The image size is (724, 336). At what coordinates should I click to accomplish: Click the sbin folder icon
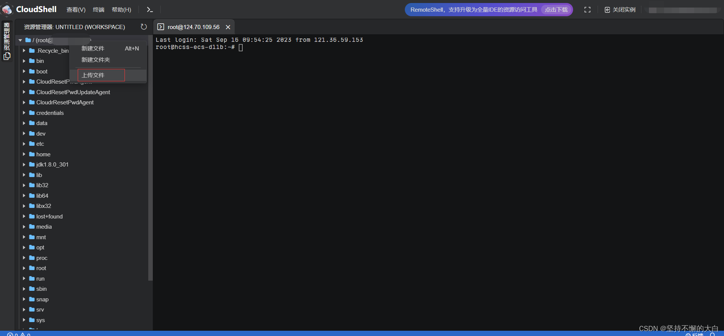click(x=32, y=289)
